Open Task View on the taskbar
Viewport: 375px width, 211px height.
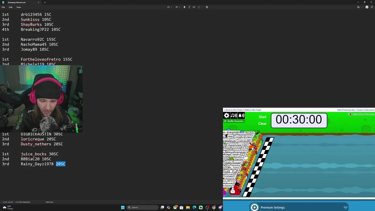pyautogui.click(x=162, y=207)
